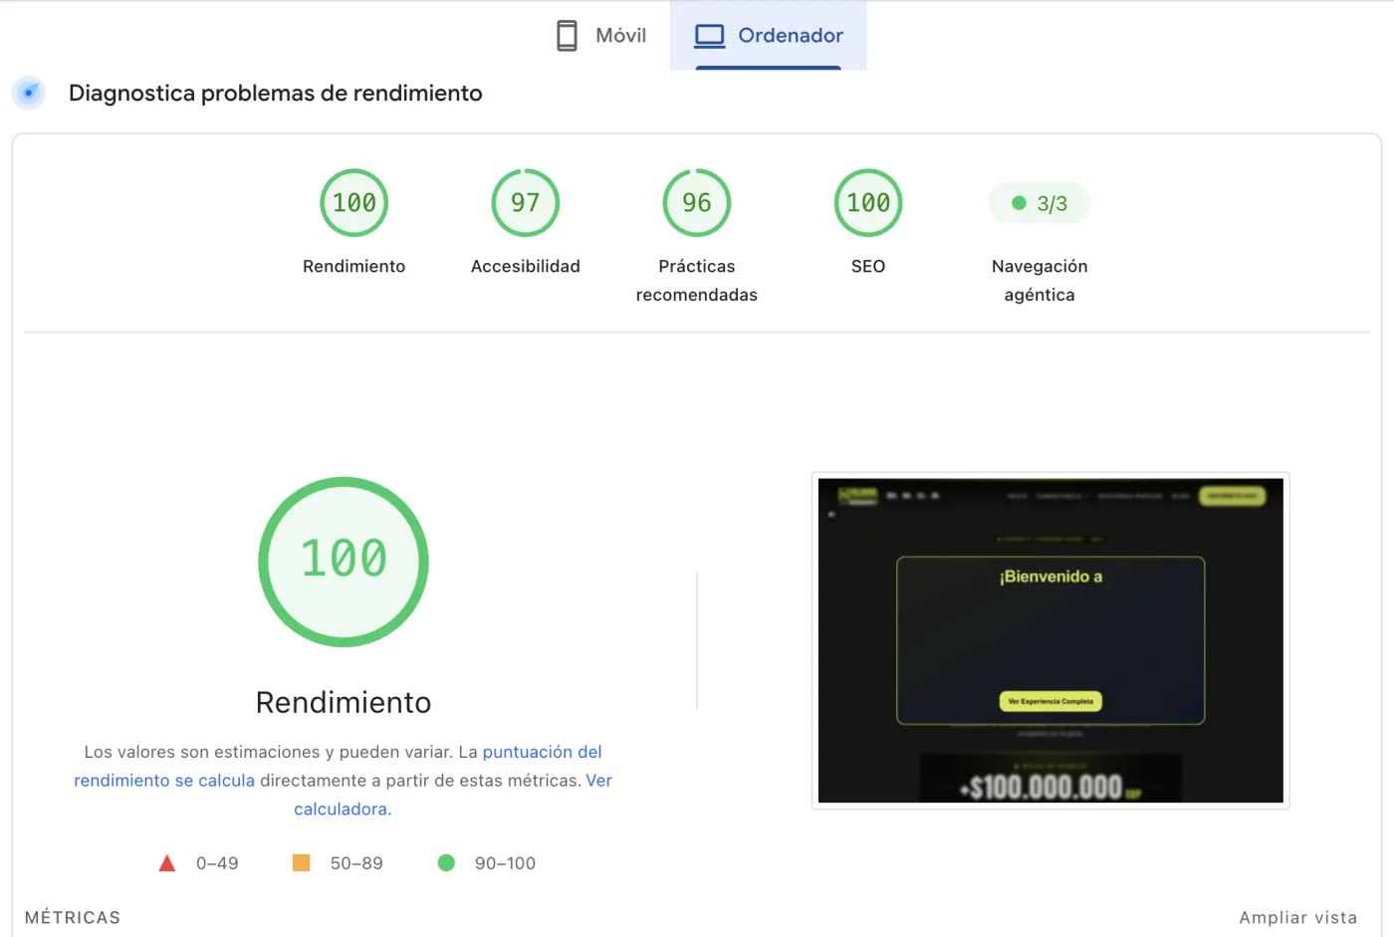Open the Navegación agéntica 3/3 badge

[x=1040, y=203]
